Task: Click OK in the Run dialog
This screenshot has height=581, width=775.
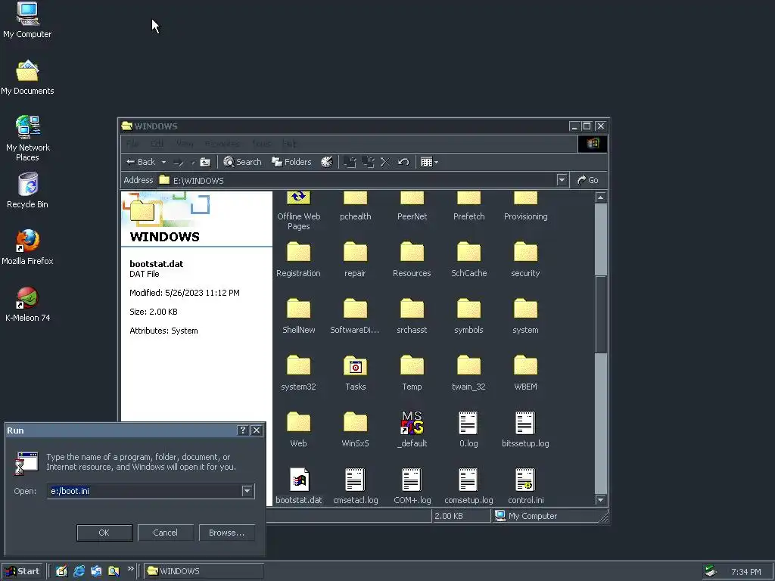Action: pyautogui.click(x=104, y=533)
